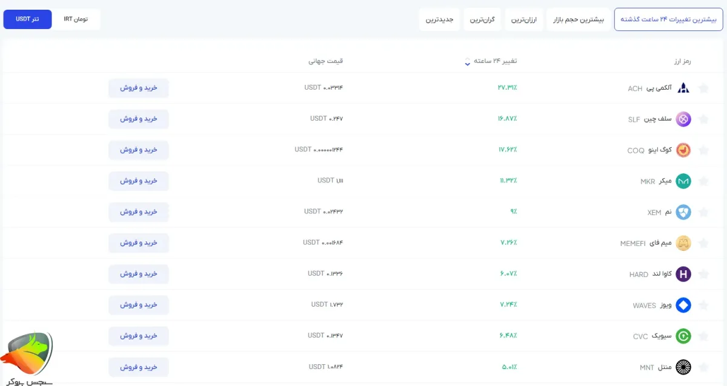Click buy and sell button for MNT
The width and height of the screenshot is (727, 386).
tap(139, 367)
